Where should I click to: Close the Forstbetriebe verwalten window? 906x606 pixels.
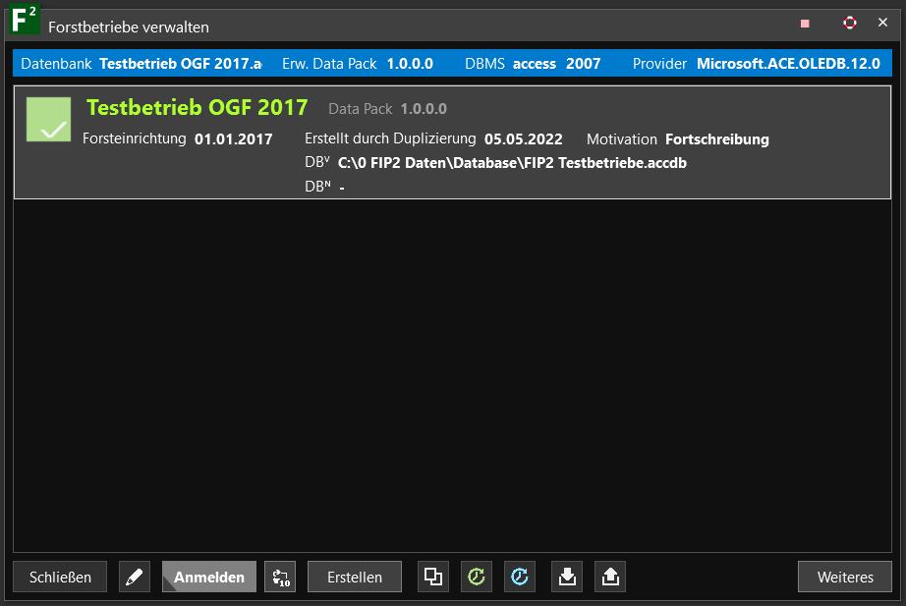coord(882,23)
